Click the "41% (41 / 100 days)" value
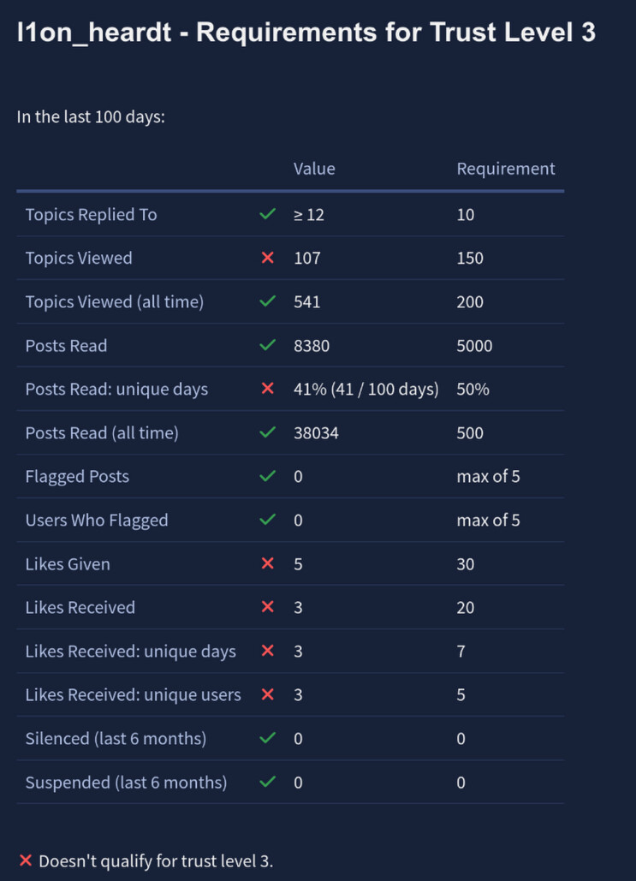Screen dimensions: 636x881 366,390
